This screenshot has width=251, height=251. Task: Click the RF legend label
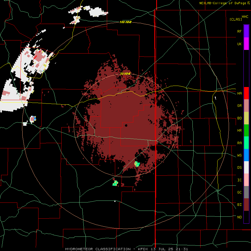239,31
